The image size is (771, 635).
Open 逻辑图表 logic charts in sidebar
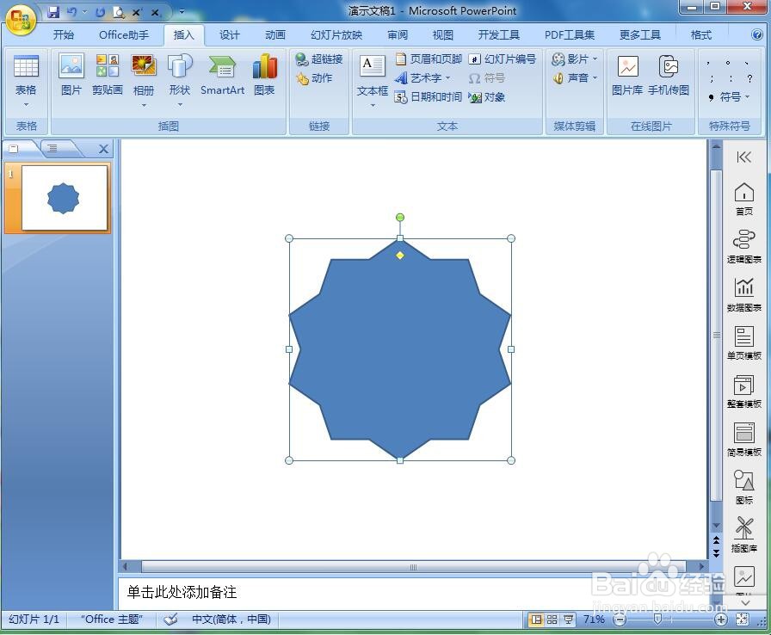click(x=744, y=246)
